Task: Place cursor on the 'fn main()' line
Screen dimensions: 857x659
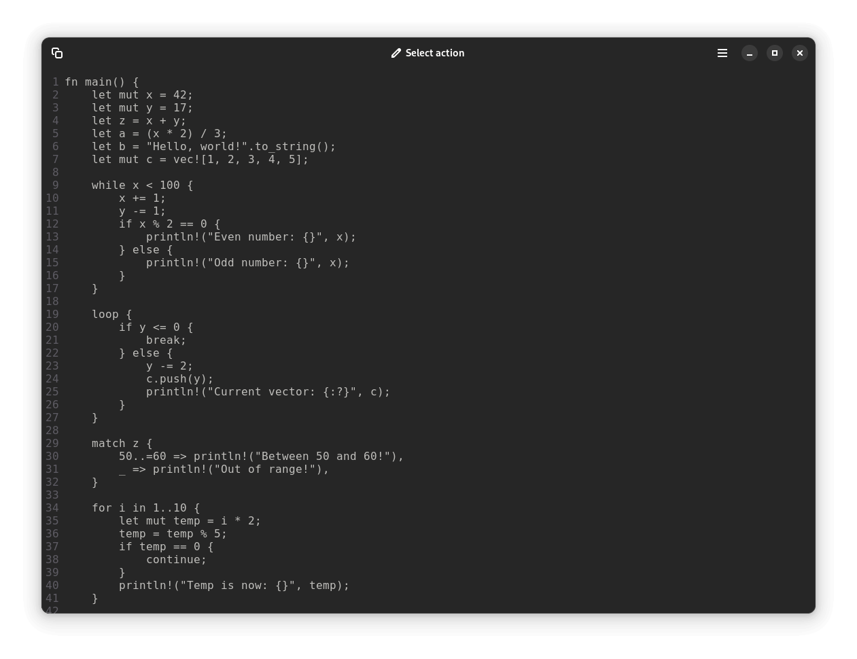Action: tap(102, 82)
